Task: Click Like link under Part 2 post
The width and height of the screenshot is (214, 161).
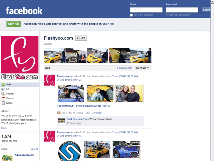Action: (x=88, y=113)
